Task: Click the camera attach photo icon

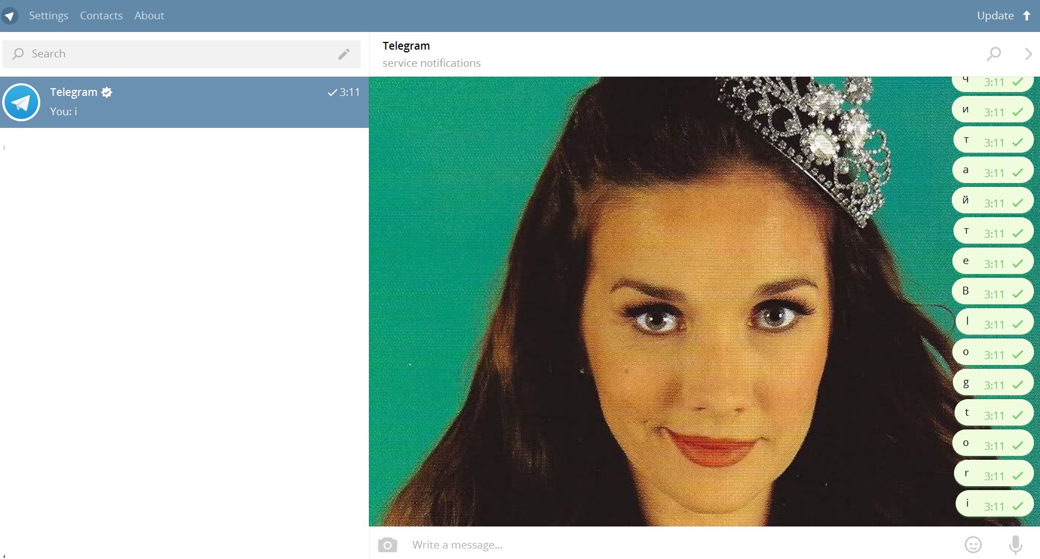Action: (x=388, y=545)
